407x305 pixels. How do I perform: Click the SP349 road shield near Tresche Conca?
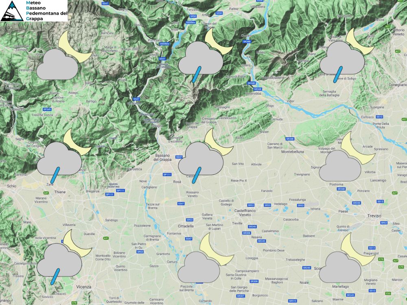pos(47,109)
